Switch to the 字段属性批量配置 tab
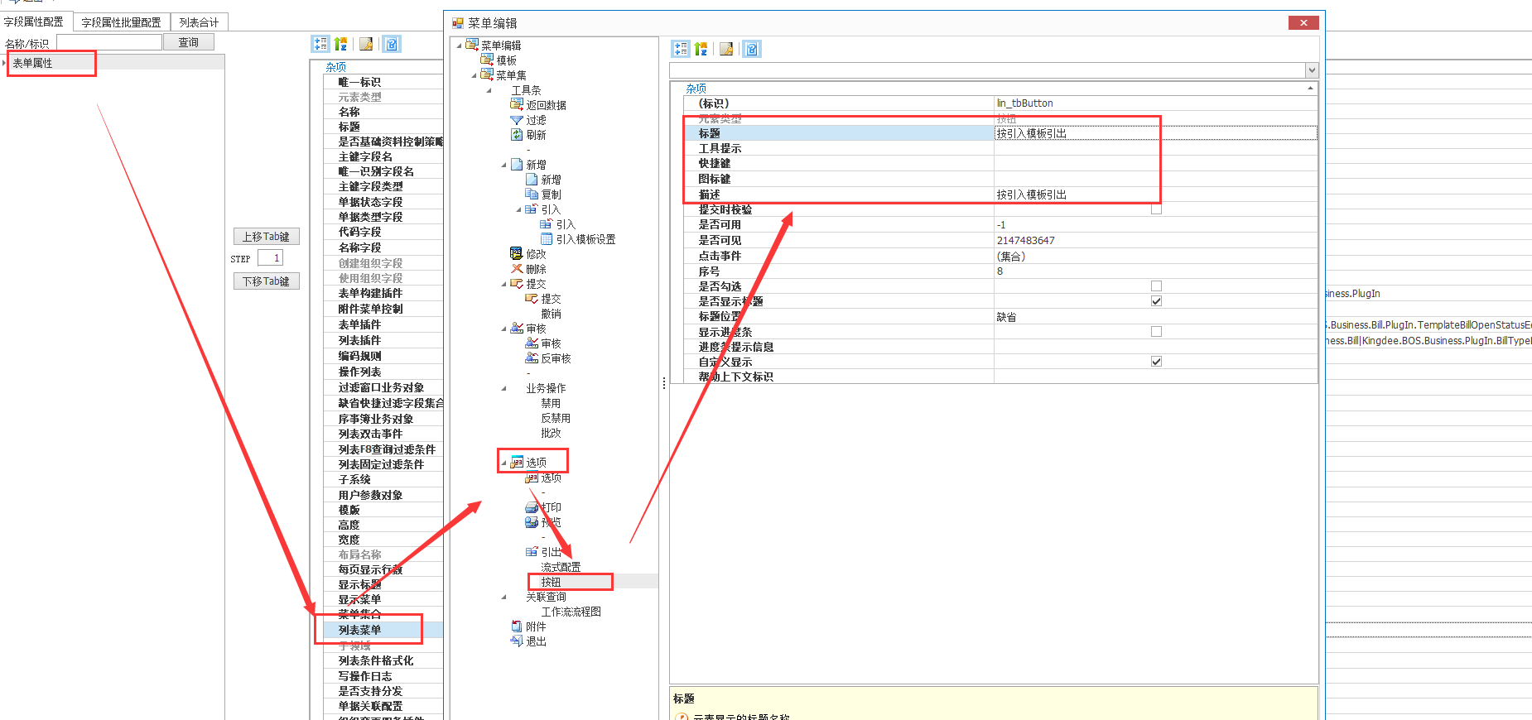This screenshot has height=720, width=1532. tap(121, 22)
